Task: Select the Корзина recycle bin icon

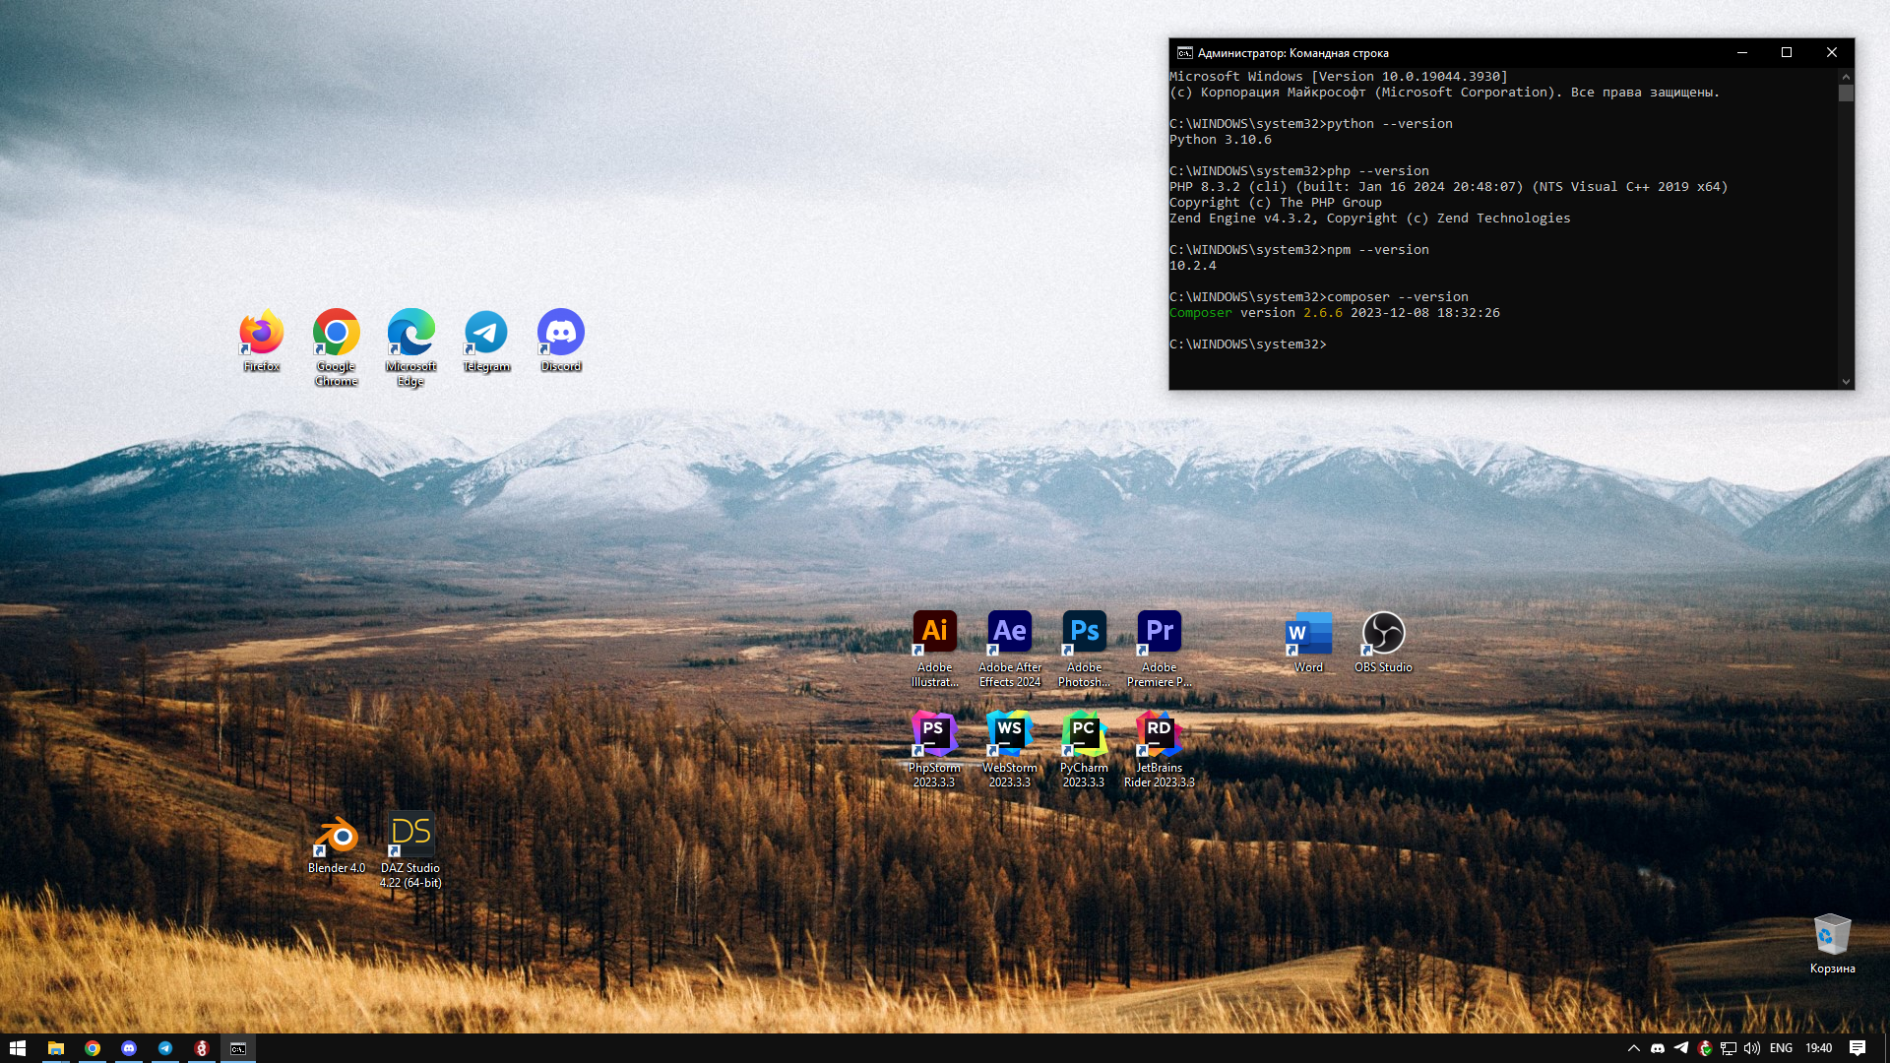Action: tap(1833, 944)
